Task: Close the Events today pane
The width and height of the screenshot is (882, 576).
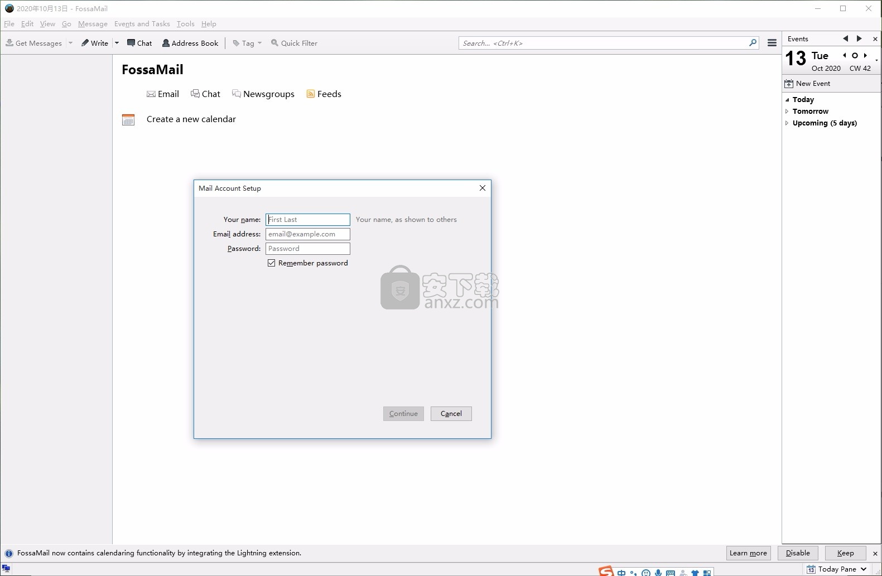Action: pyautogui.click(x=875, y=39)
